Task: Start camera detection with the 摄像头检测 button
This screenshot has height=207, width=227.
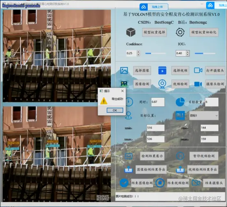Action: 215,84
